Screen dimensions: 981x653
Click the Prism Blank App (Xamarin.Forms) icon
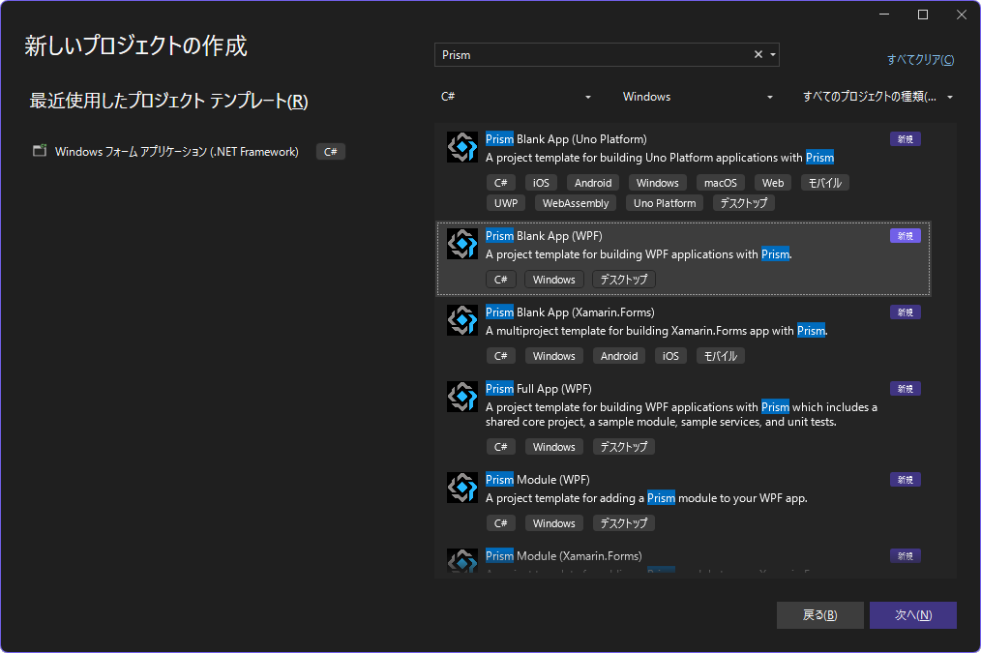click(x=462, y=320)
